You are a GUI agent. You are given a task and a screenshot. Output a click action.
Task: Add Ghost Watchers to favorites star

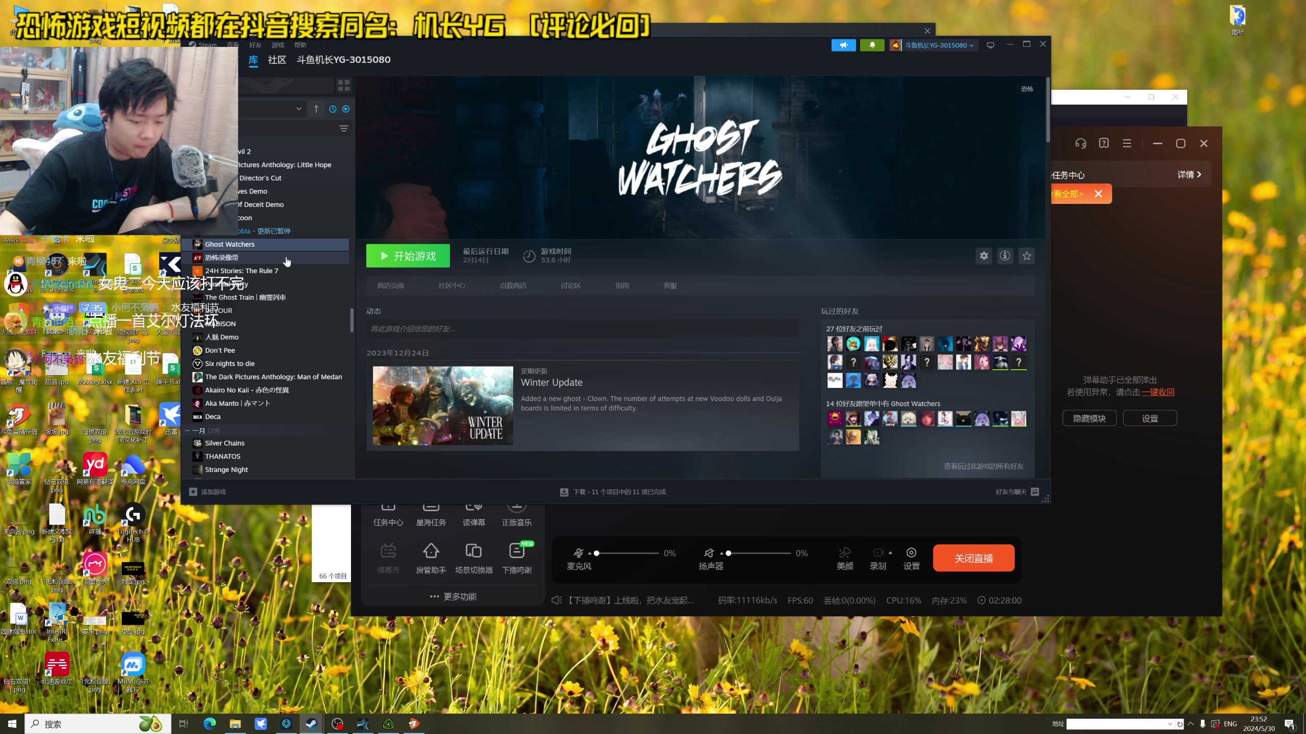click(1026, 256)
